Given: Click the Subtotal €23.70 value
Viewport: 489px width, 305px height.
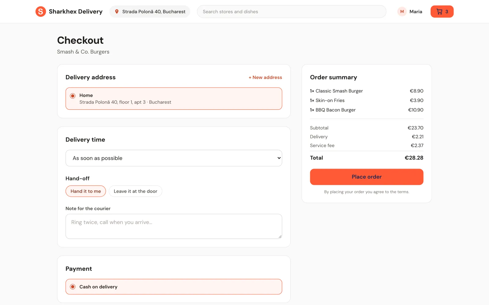Looking at the screenshot, I should [x=415, y=128].
